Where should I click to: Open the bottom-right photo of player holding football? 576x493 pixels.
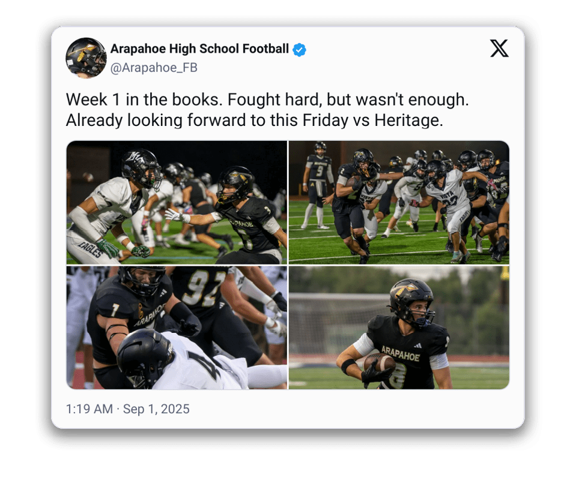(399, 327)
